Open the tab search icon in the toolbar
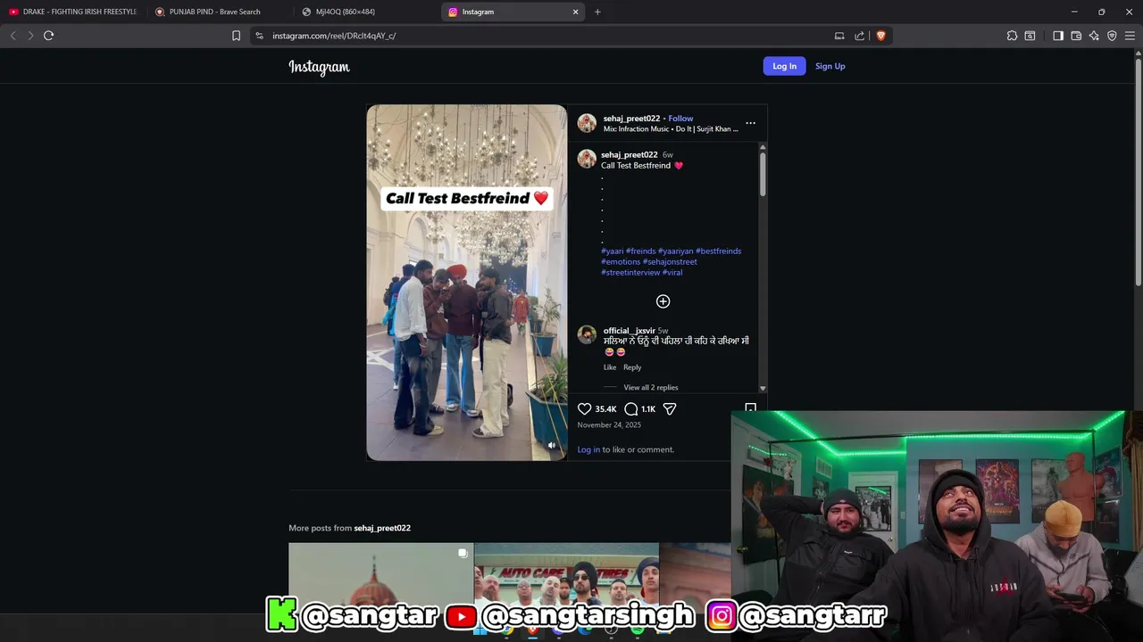The height and width of the screenshot is (642, 1143). (x=1030, y=36)
